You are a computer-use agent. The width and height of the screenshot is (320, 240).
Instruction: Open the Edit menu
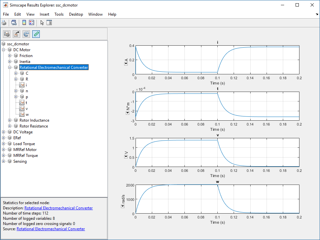(18, 14)
